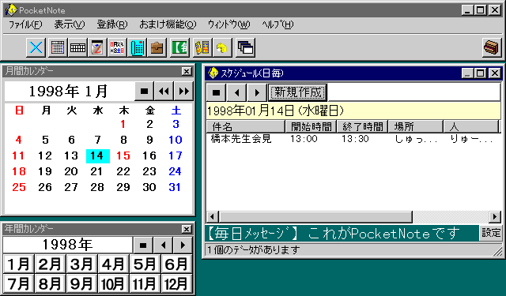506x296 pixels.
Task: Open the 登録(R) menu
Action: tap(112, 24)
